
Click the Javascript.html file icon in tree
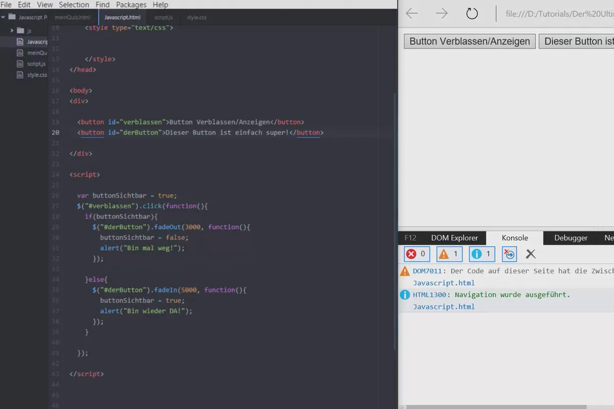(20, 42)
